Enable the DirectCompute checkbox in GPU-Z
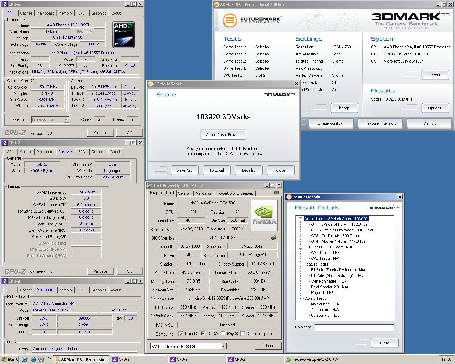This screenshot has width=455, height=364. point(242,334)
